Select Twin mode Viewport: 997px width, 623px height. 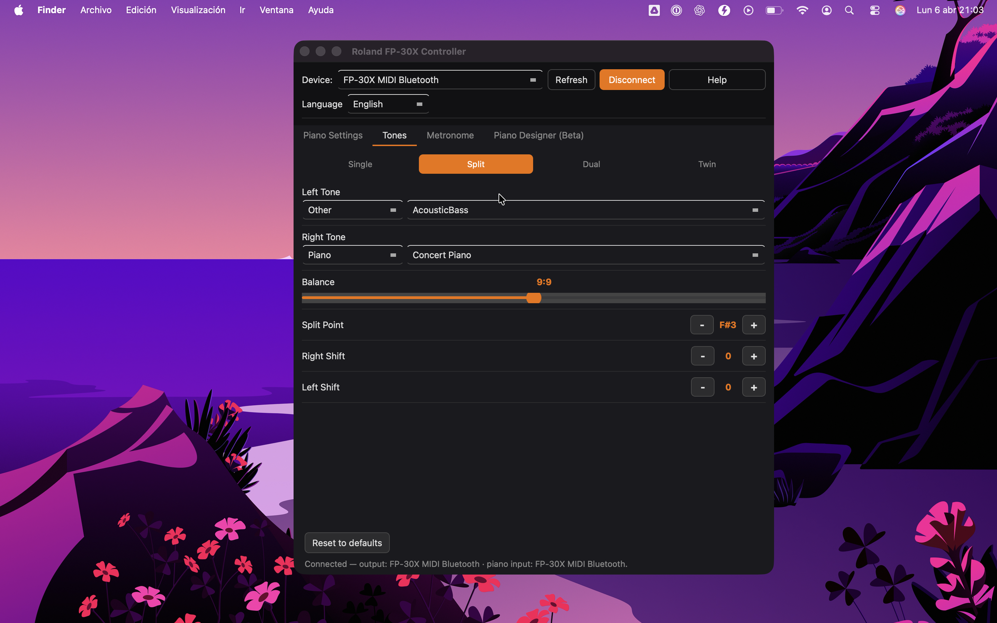[x=706, y=164]
